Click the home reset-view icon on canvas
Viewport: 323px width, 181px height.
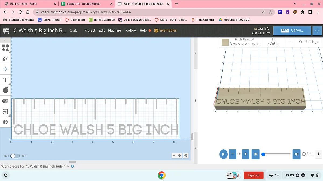pos(185,156)
